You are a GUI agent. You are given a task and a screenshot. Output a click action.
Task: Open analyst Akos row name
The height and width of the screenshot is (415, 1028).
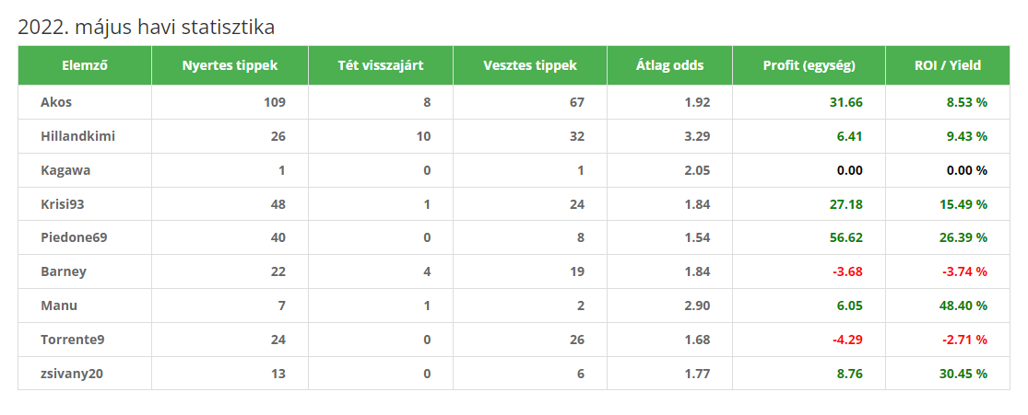point(55,102)
